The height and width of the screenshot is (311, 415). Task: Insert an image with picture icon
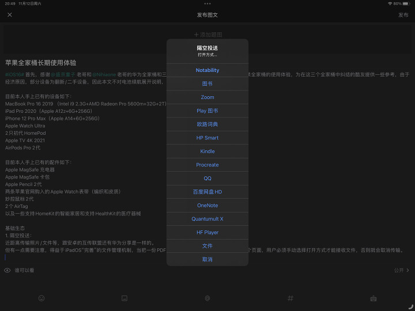124,298
